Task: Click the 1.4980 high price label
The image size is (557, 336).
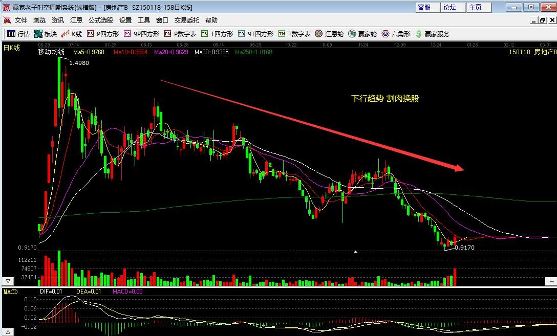Action: tap(79, 63)
